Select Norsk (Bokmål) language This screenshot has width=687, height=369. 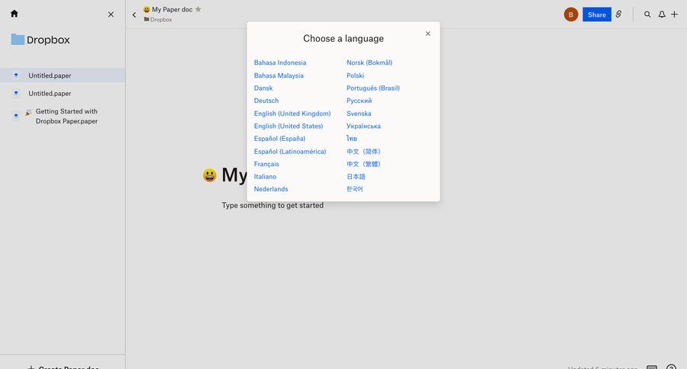369,63
